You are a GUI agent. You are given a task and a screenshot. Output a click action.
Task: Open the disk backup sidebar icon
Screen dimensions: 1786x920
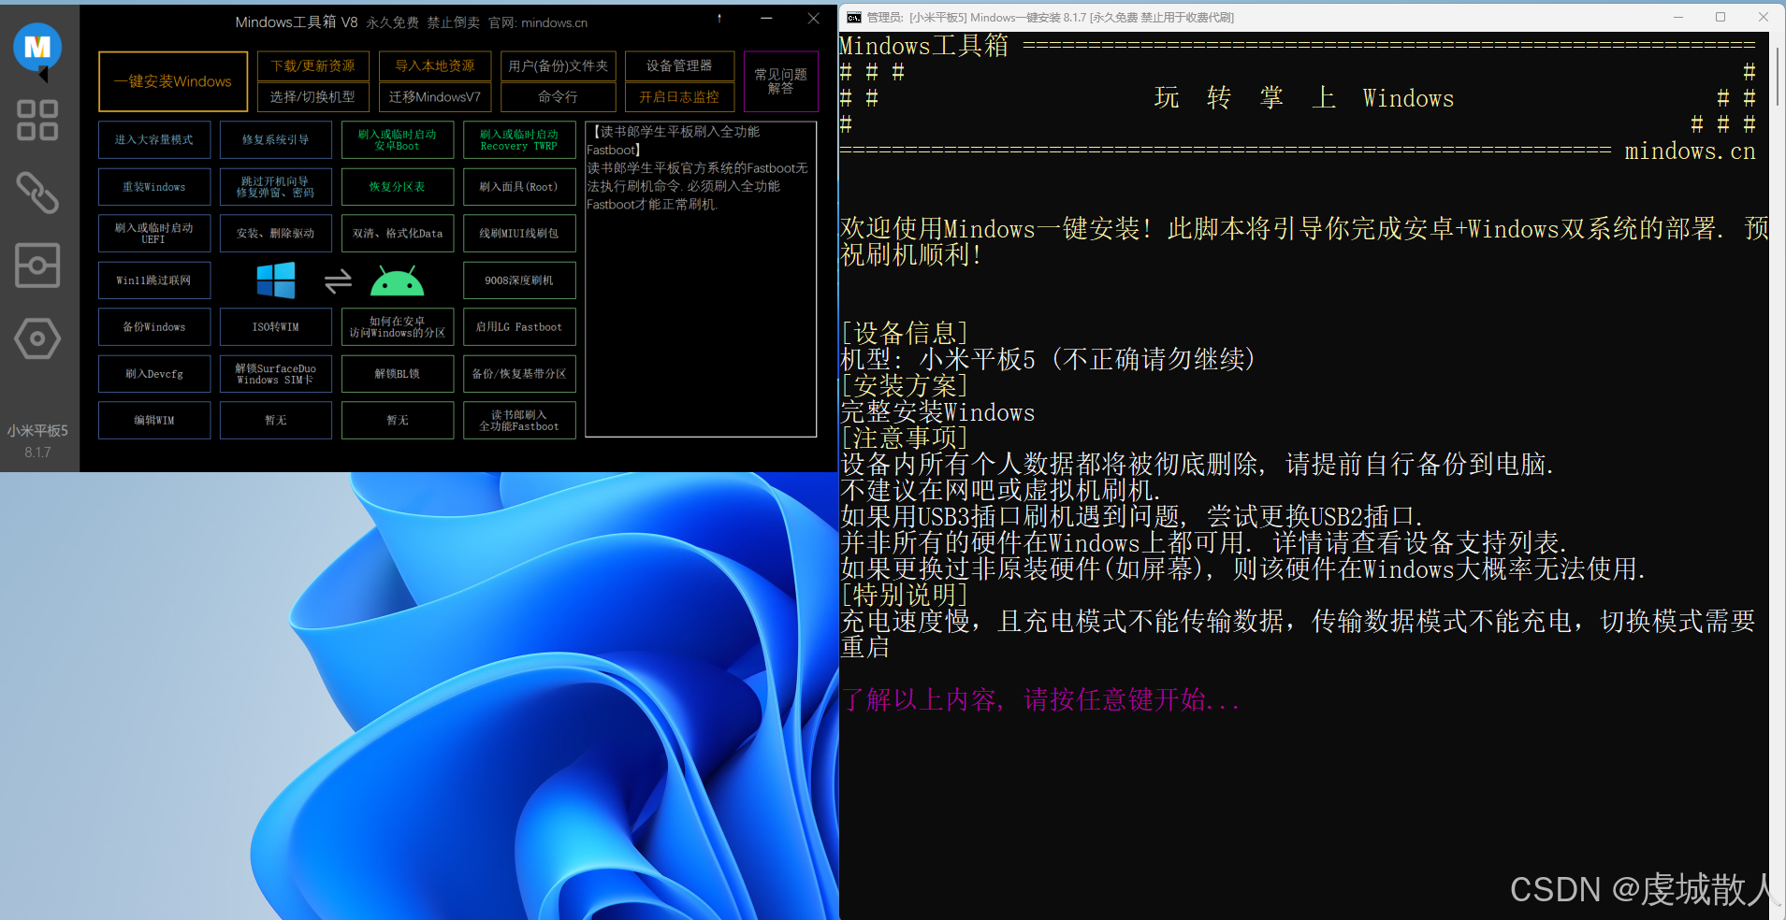point(37,266)
